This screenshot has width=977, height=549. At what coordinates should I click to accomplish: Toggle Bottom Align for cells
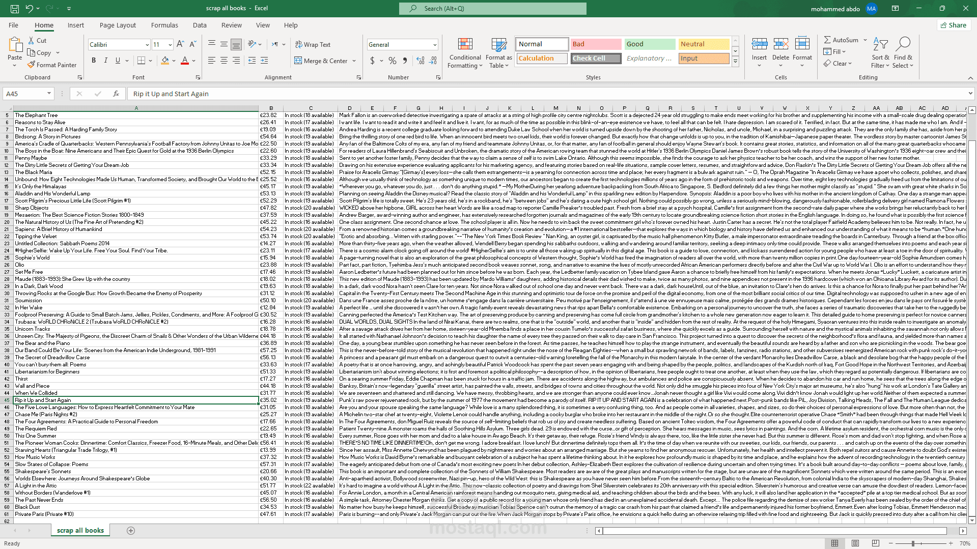tap(236, 44)
